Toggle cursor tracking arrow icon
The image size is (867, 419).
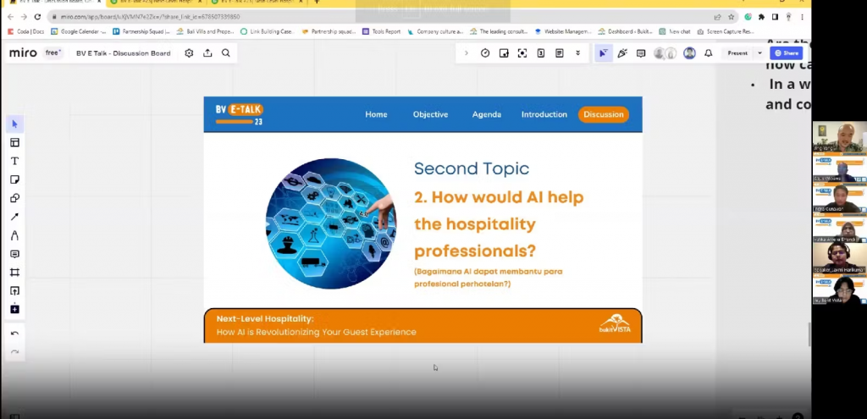point(603,53)
